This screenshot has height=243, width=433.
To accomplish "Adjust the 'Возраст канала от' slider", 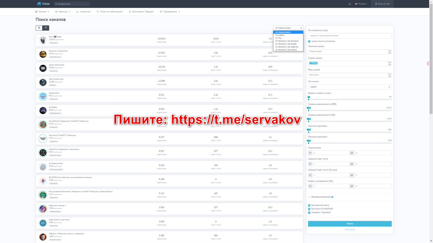I will pos(309,99).
